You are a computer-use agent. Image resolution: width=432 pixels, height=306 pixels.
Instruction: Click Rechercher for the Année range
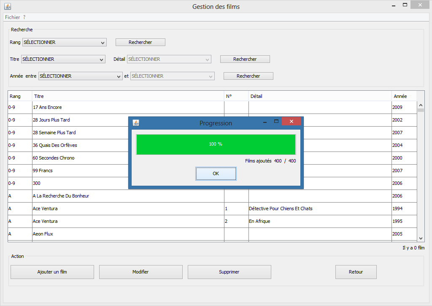click(x=248, y=76)
